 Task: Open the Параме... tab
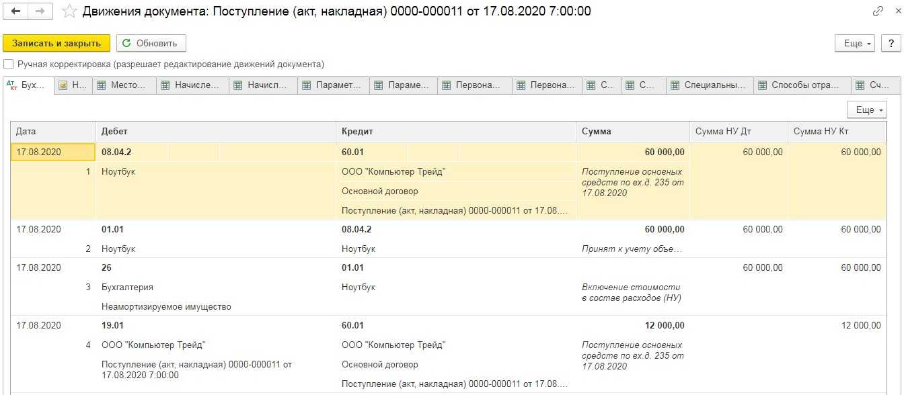[x=404, y=85]
